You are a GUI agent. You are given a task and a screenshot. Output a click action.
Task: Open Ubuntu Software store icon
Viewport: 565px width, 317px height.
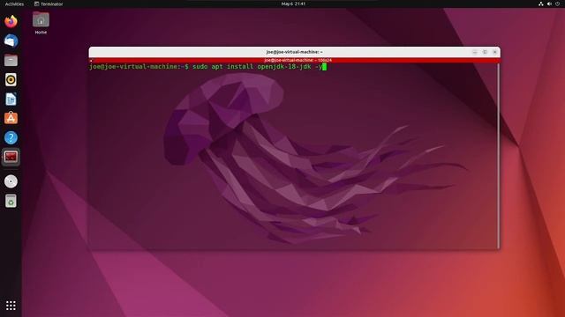pyautogui.click(x=11, y=118)
